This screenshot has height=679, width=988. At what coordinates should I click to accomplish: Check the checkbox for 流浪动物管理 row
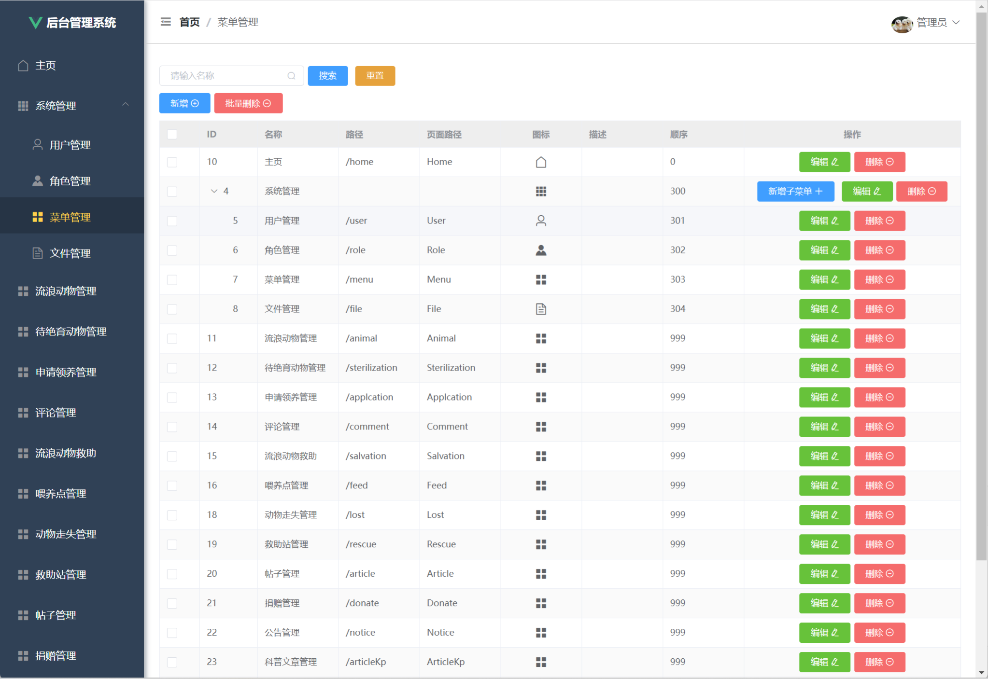(x=172, y=339)
